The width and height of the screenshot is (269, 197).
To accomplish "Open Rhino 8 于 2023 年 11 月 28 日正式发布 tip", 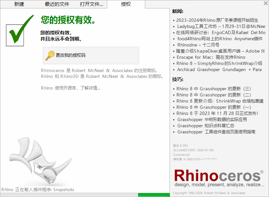I will tap(217, 114).
